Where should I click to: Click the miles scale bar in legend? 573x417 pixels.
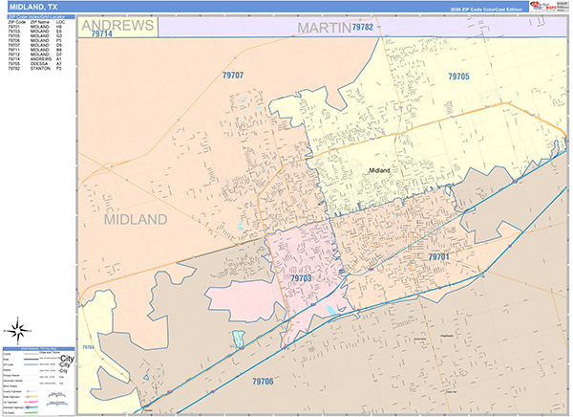(57, 395)
